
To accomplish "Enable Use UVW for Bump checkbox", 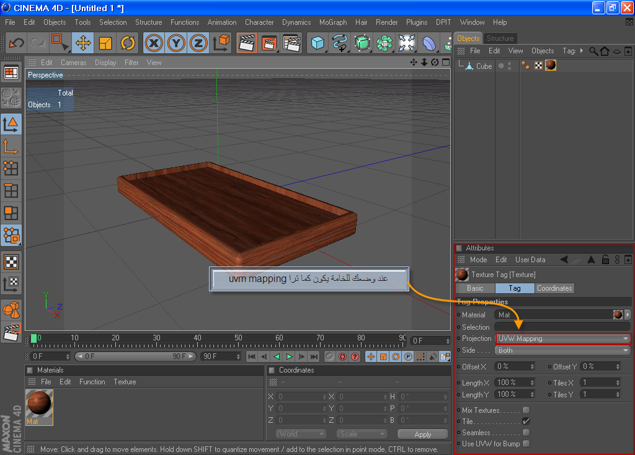I will pyautogui.click(x=526, y=444).
